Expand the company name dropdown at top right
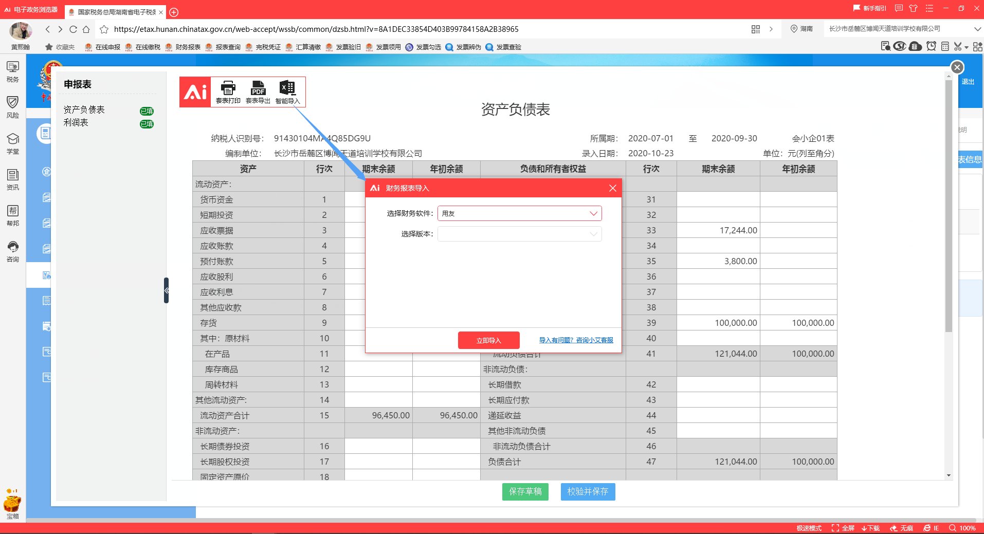Screen dimensions: 984x534 [977, 29]
